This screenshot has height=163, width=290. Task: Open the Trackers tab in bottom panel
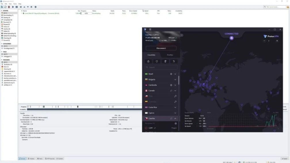[31, 159]
